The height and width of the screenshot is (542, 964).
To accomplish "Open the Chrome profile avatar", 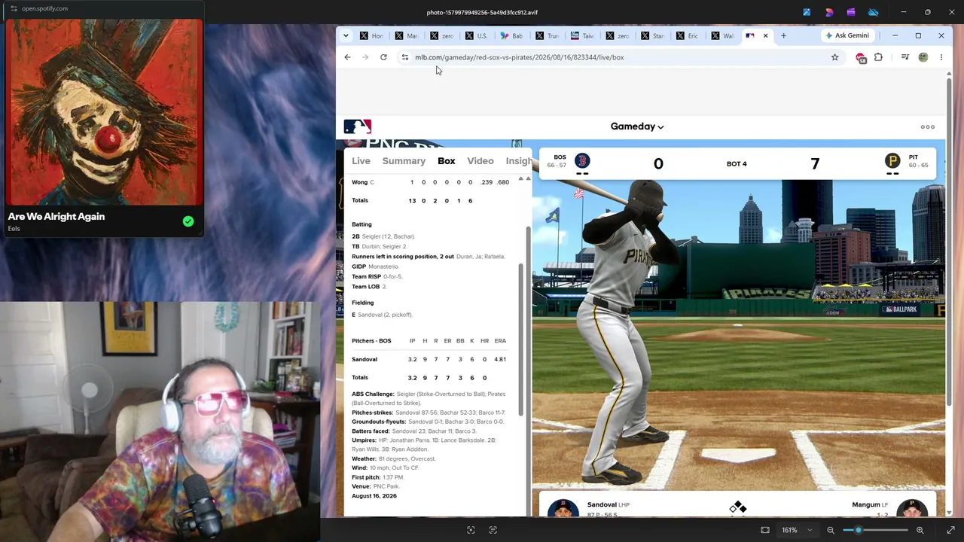I will pyautogui.click(x=923, y=57).
